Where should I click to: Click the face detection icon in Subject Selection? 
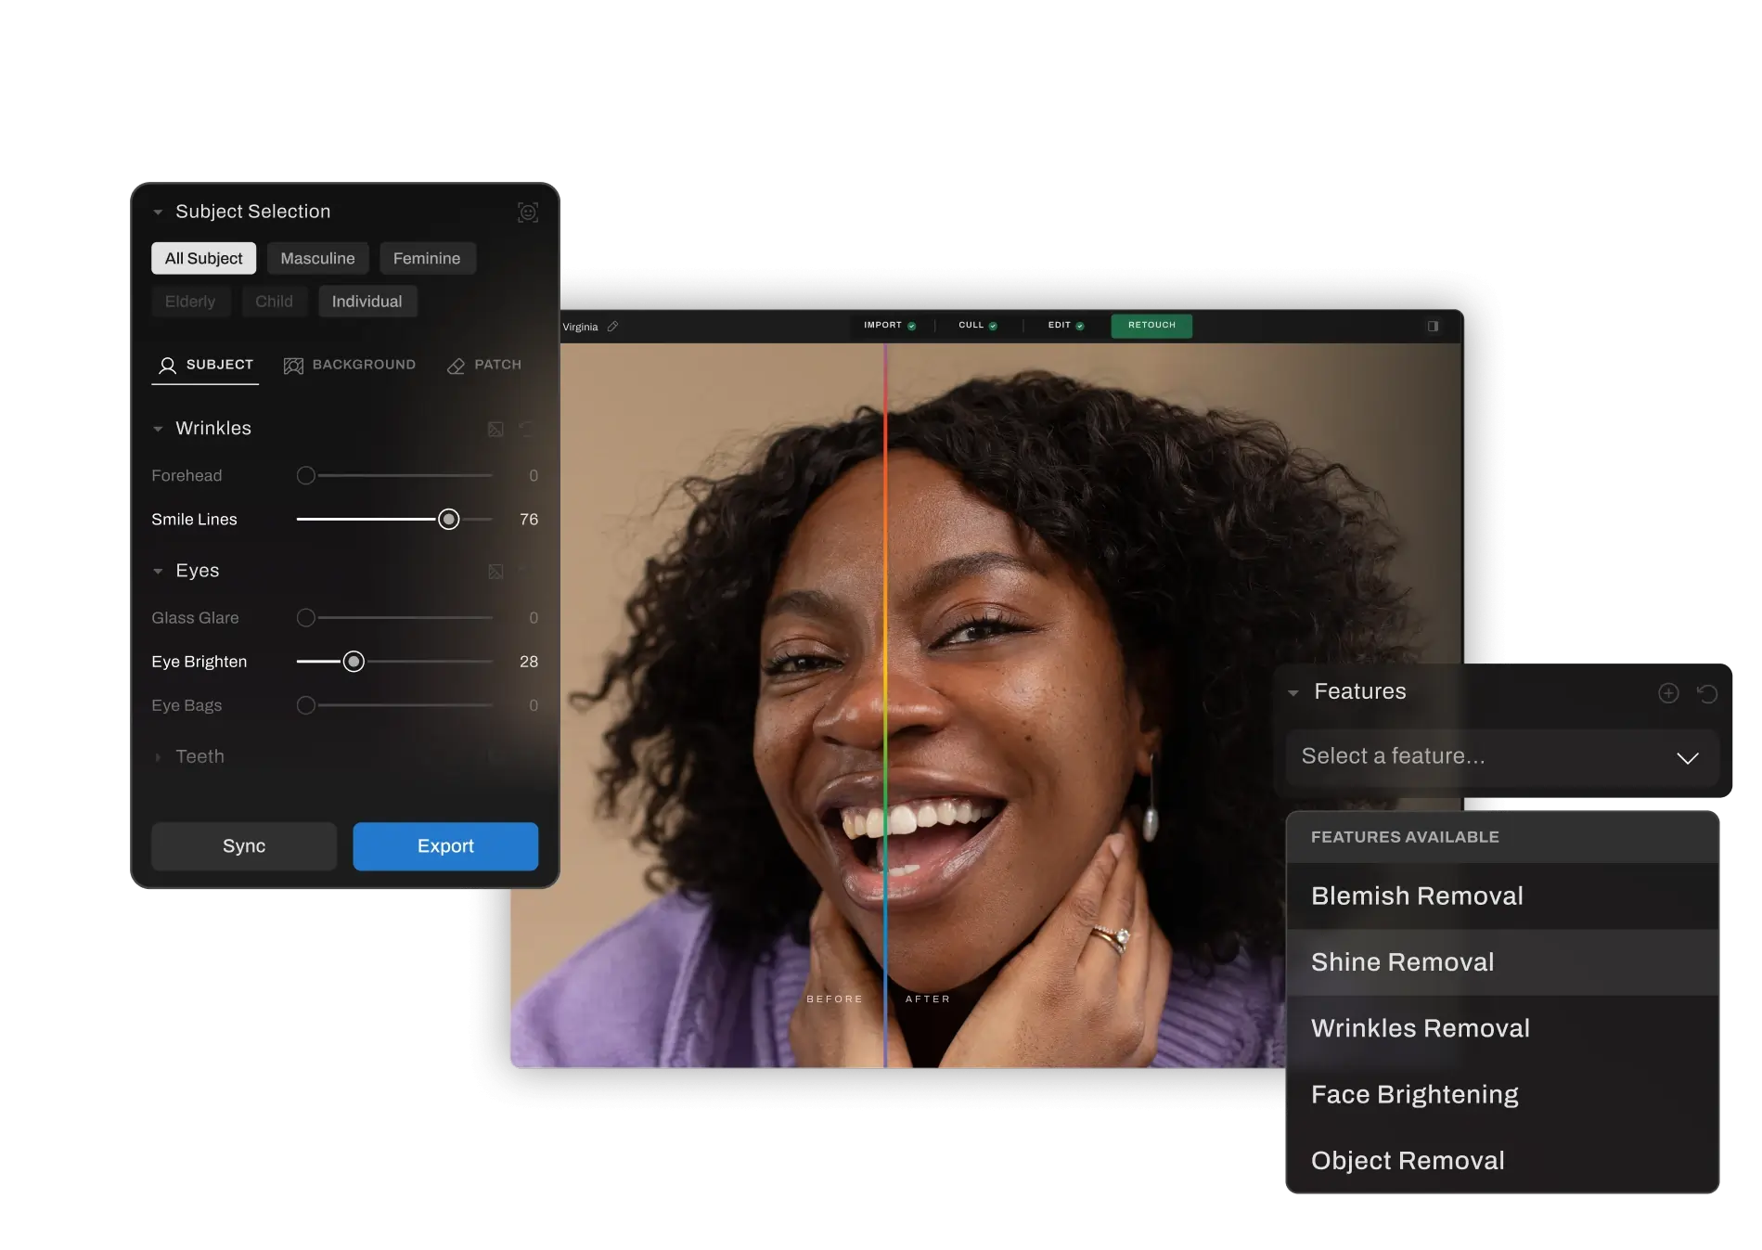(x=527, y=213)
